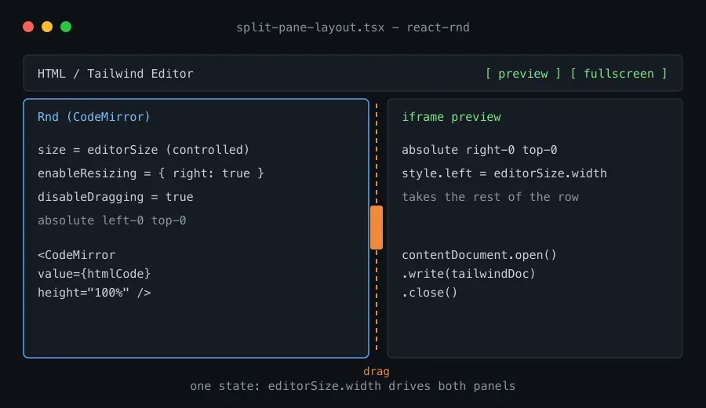Click the window title 'split-pane-layout.tsx — react-rnd'
Viewport: 706px width, 408px height.
353,27
